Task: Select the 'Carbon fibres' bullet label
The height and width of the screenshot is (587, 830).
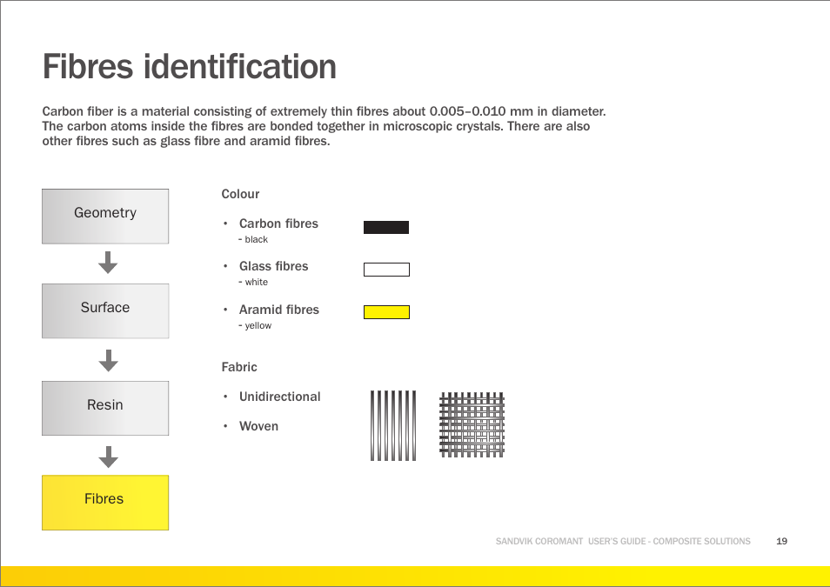Action: coord(278,223)
